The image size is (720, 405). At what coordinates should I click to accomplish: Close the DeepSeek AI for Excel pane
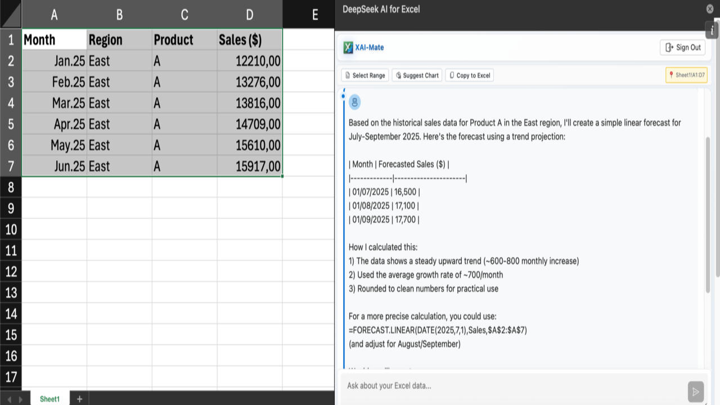[710, 8]
